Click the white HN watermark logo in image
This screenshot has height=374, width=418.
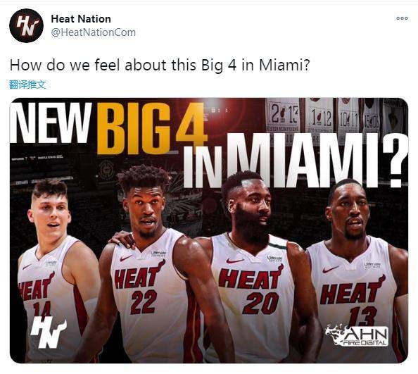point(48,332)
